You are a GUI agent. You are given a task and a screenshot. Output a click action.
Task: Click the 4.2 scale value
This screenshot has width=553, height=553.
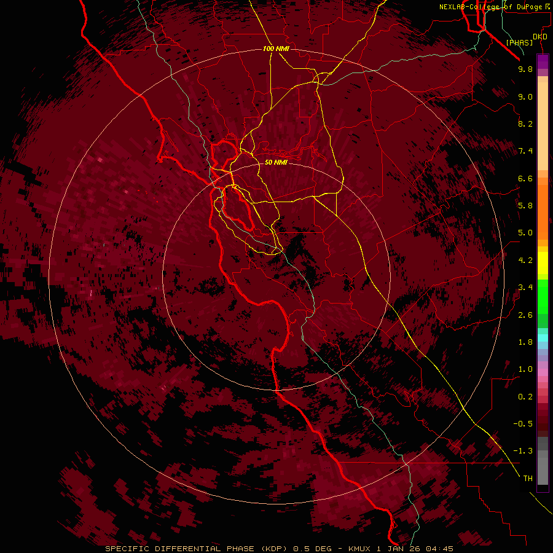tap(525, 261)
